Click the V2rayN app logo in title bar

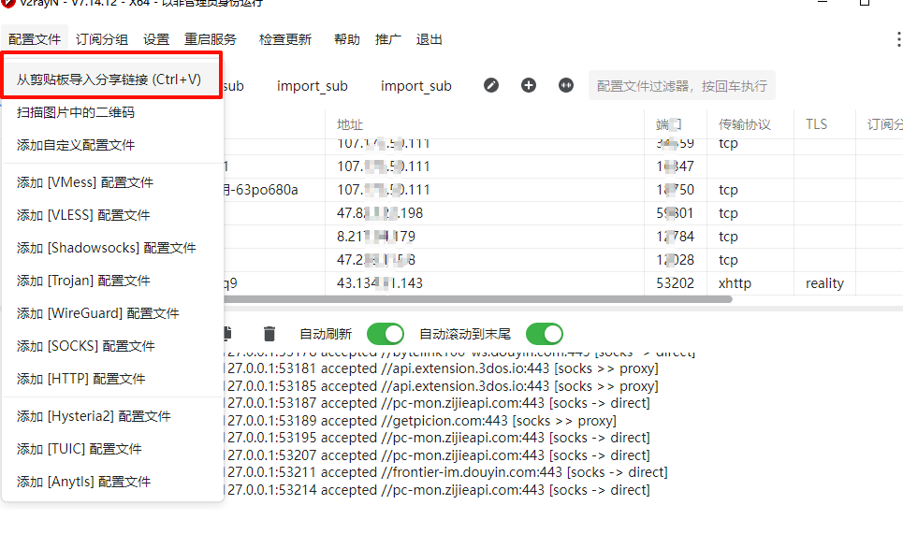click(7, 3)
